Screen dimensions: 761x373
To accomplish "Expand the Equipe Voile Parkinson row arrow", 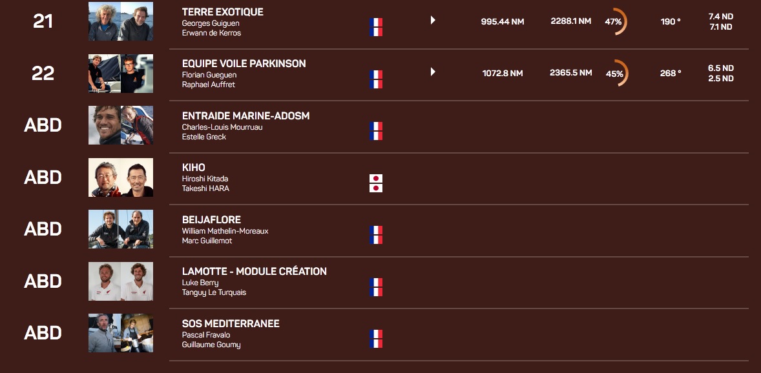I will tap(433, 72).
